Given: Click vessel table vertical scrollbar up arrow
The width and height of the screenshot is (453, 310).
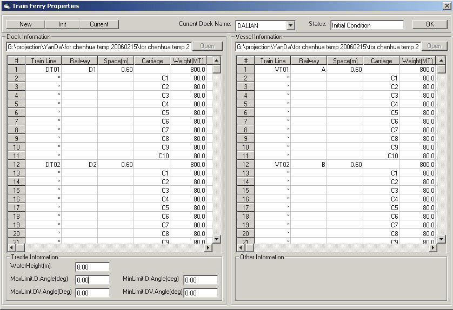Looking at the screenshot, I should (441, 60).
